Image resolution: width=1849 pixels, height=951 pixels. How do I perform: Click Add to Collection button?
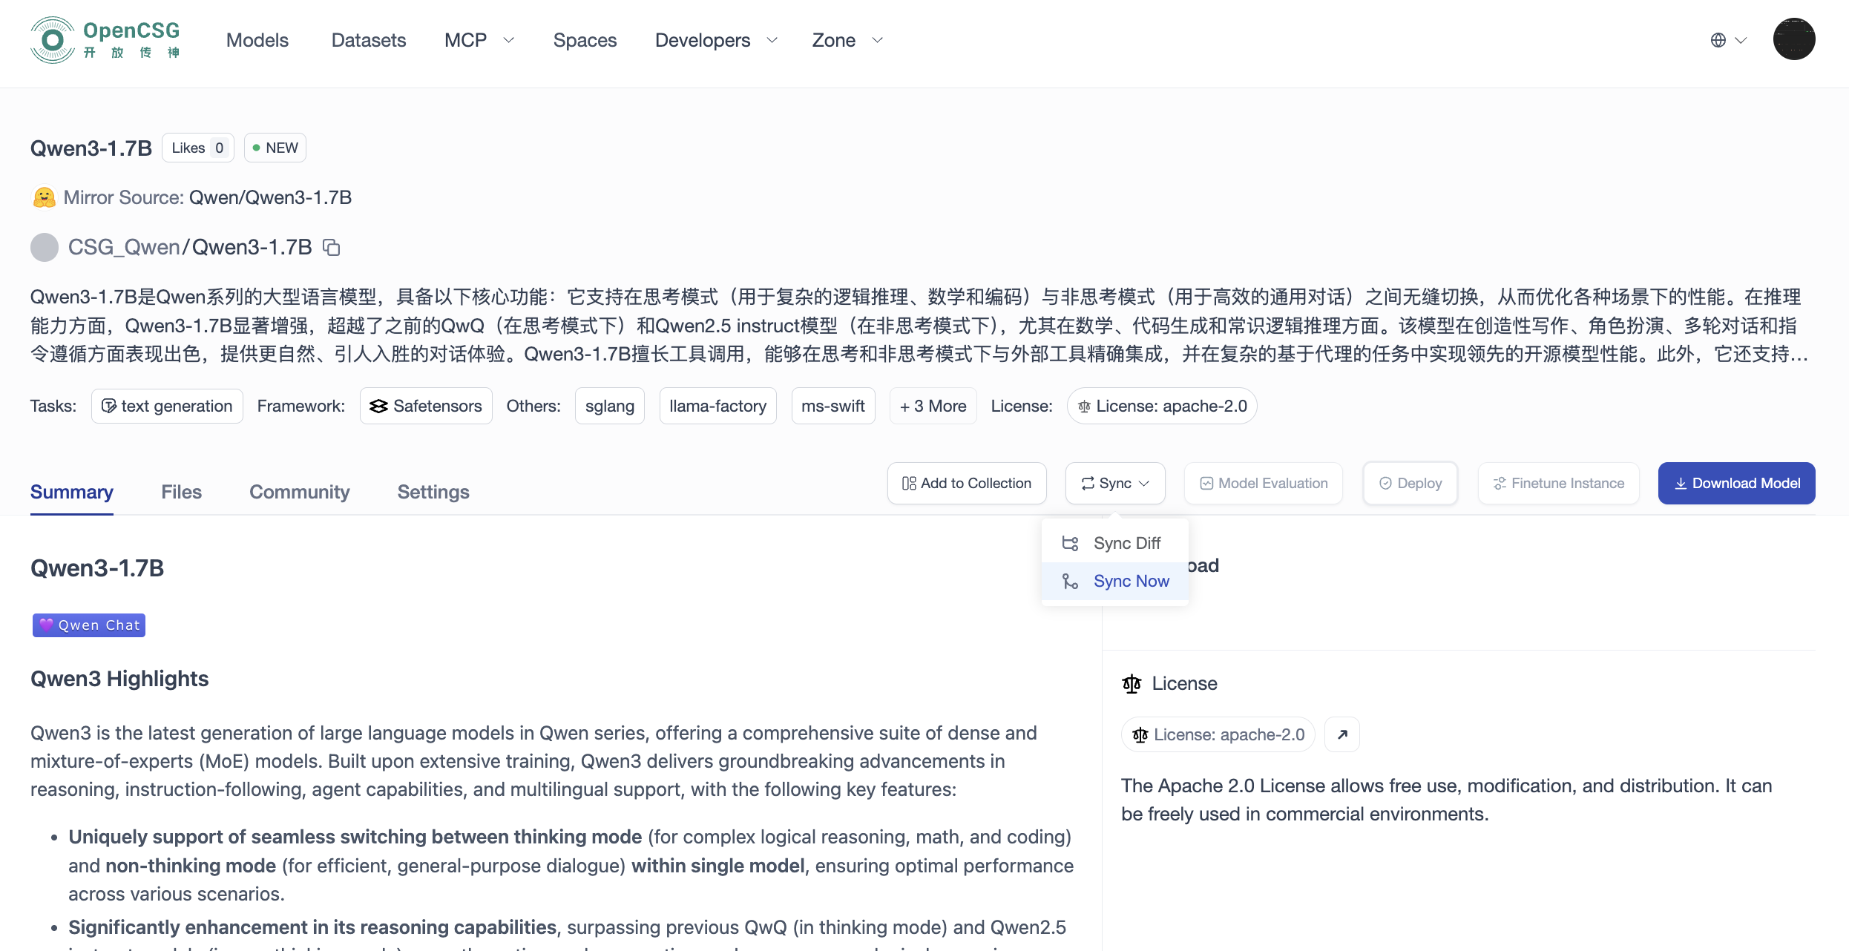[x=967, y=484]
